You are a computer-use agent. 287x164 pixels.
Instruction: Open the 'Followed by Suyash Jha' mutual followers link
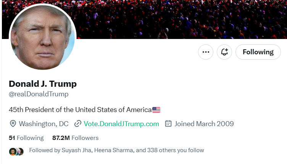pyautogui.click(x=116, y=150)
